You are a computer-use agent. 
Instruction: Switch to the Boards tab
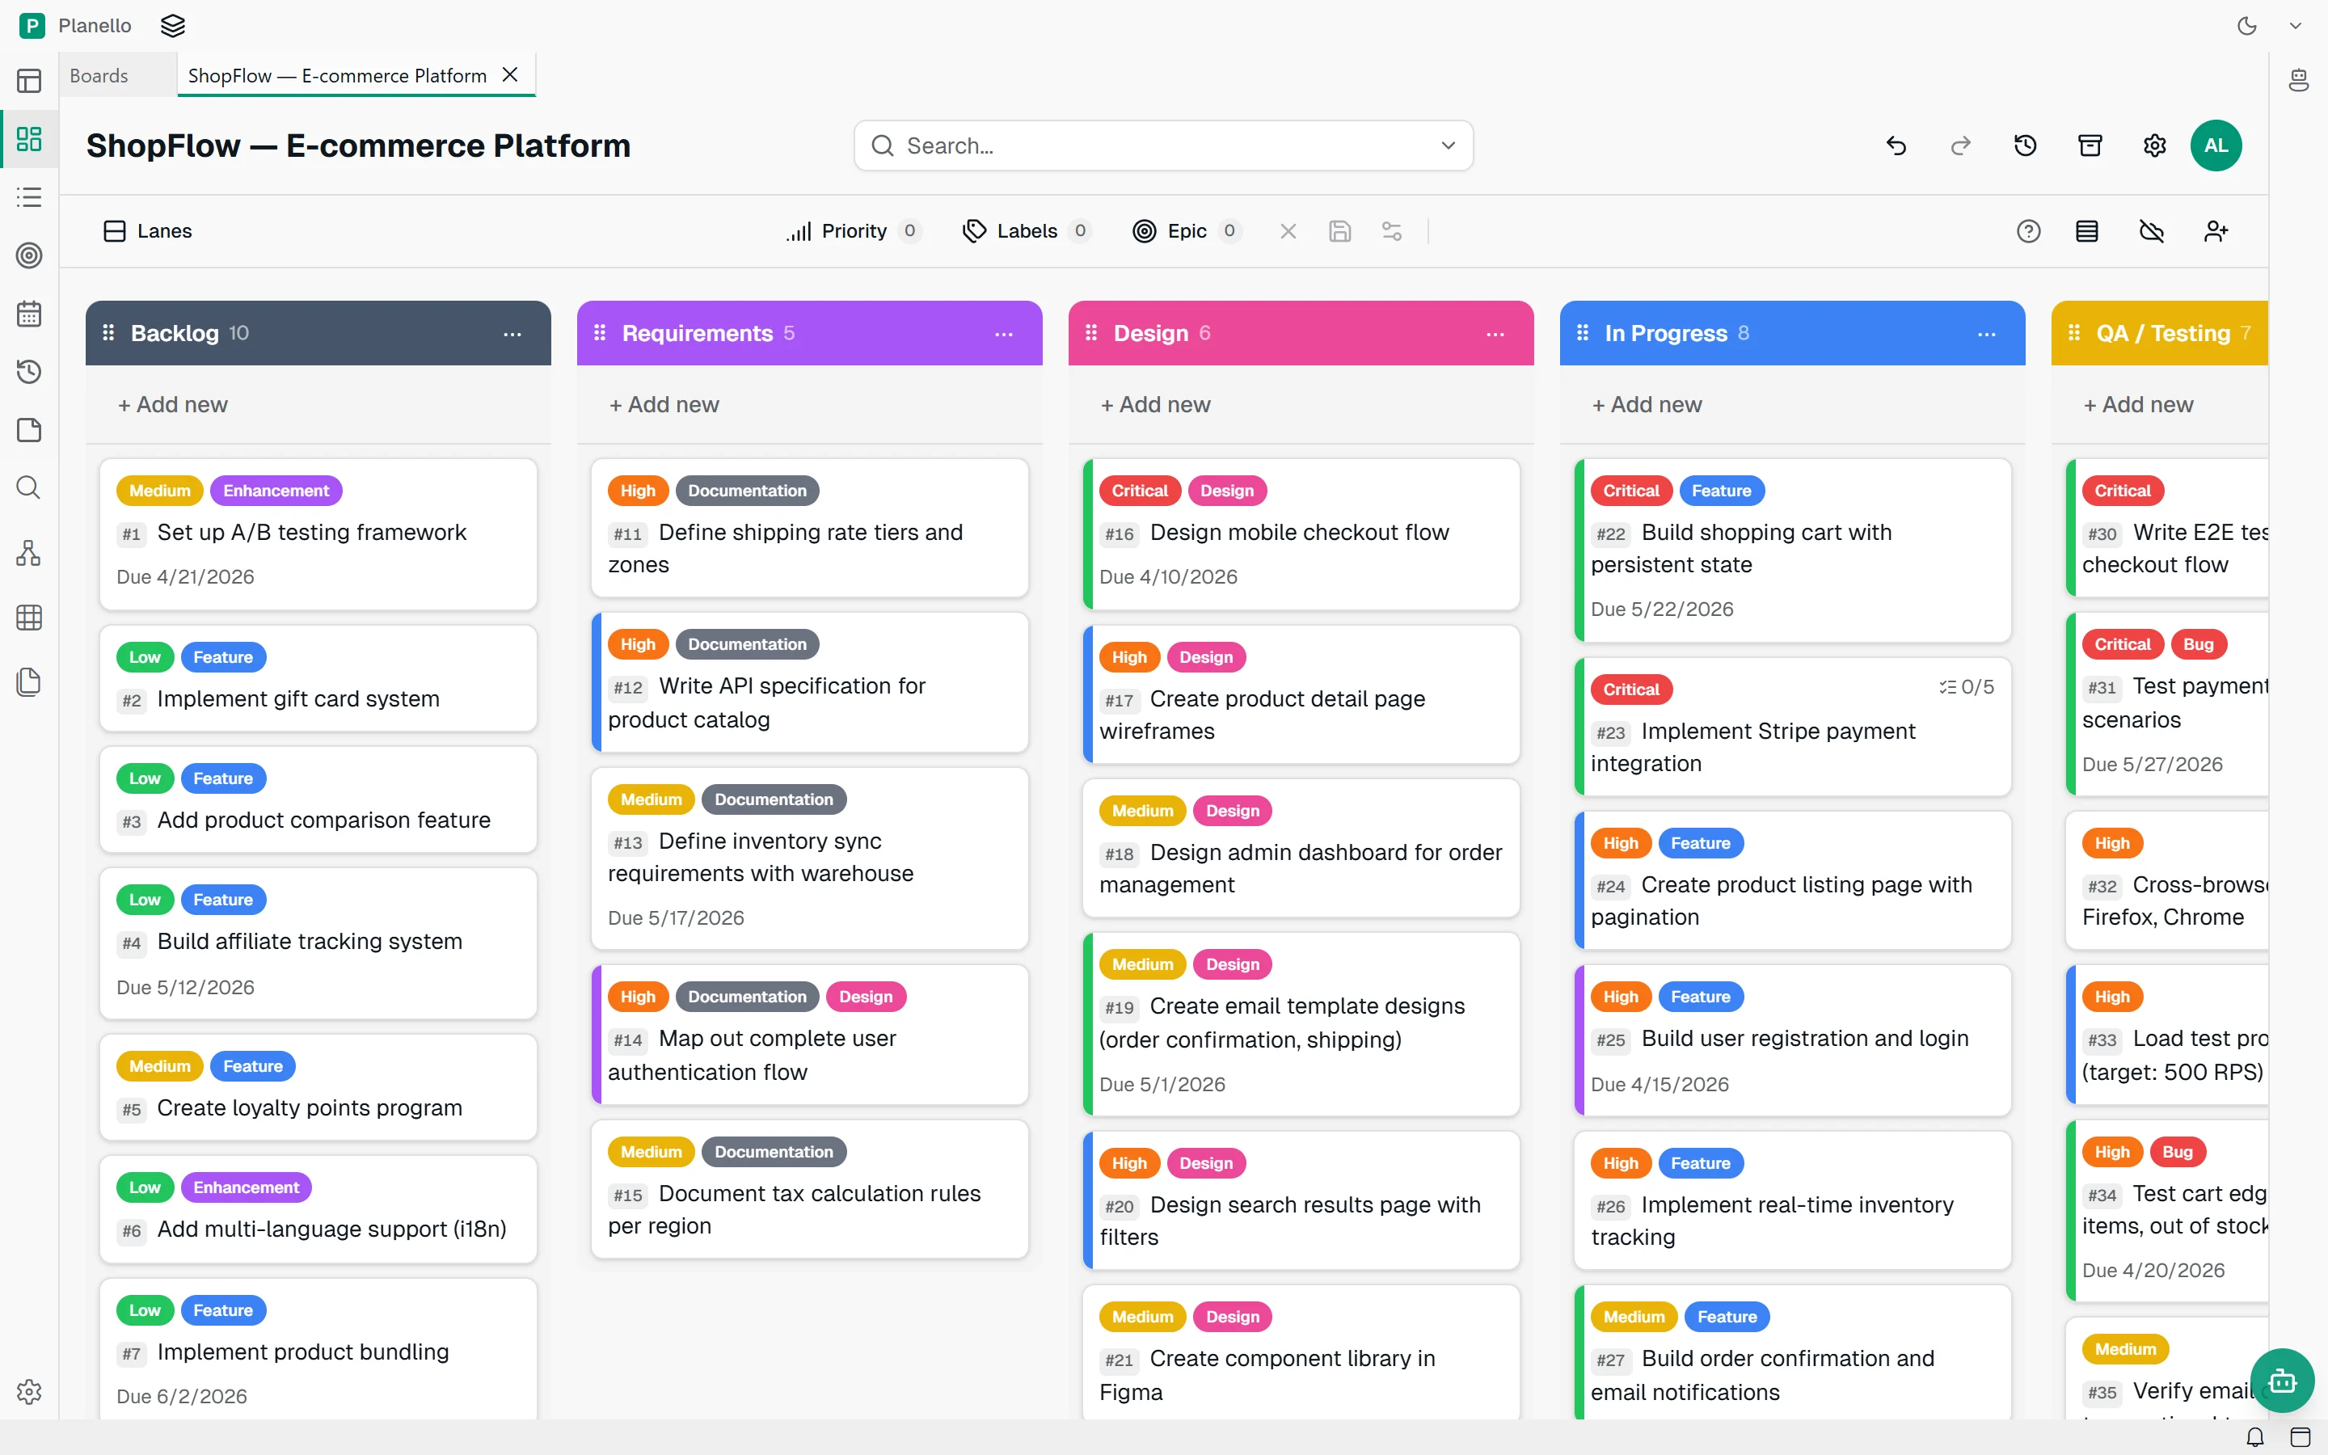pyautogui.click(x=99, y=75)
